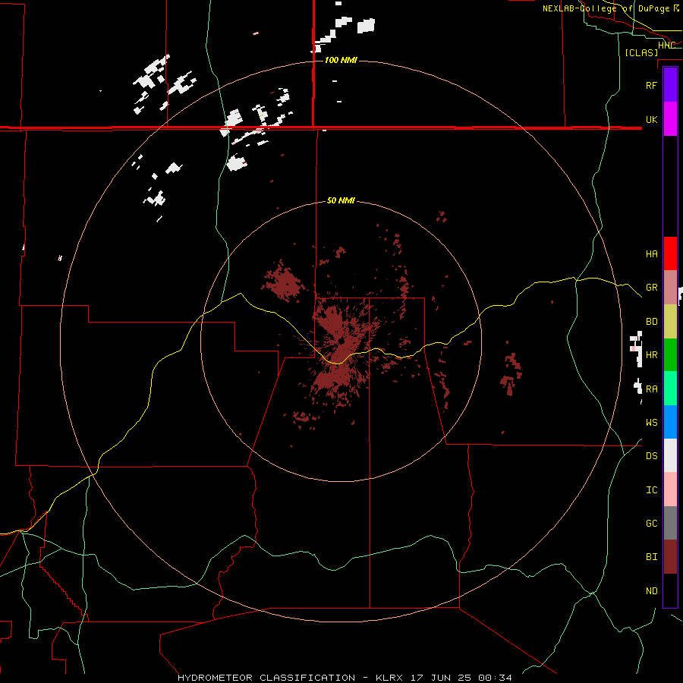Click the RA light green legend swatch
This screenshot has width=683, height=683.
670,389
